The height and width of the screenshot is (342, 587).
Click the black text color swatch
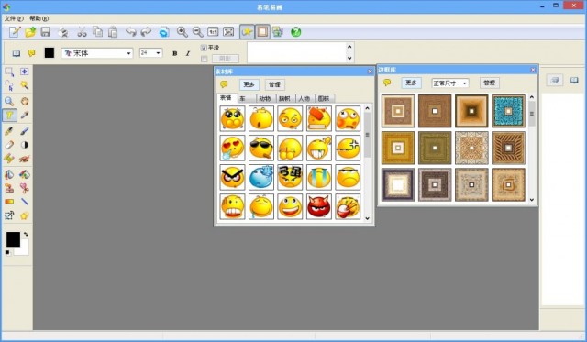pyautogui.click(x=50, y=53)
